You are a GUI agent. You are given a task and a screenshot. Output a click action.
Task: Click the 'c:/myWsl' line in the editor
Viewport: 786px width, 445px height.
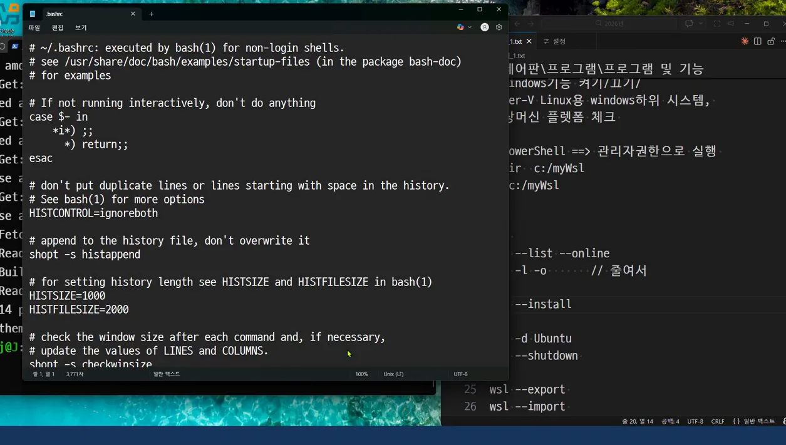[x=534, y=185]
